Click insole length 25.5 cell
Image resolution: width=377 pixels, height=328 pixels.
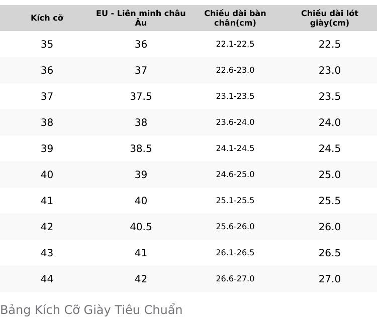coord(330,201)
